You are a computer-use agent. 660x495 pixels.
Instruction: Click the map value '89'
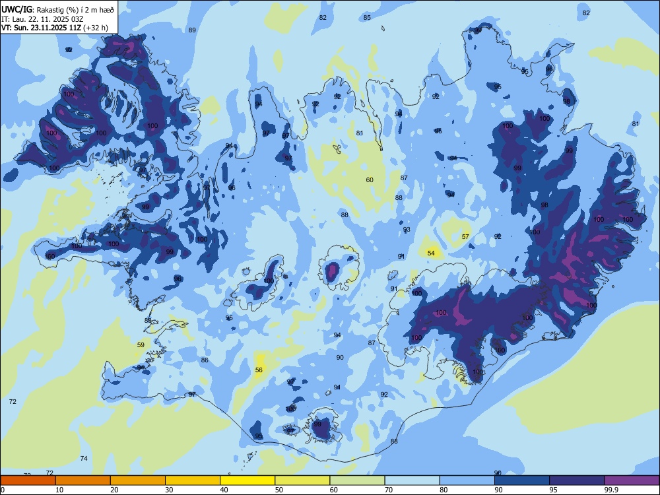(x=192, y=30)
